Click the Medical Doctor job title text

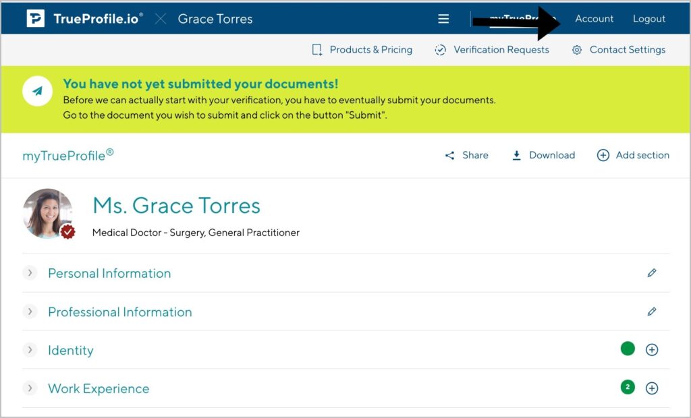196,233
